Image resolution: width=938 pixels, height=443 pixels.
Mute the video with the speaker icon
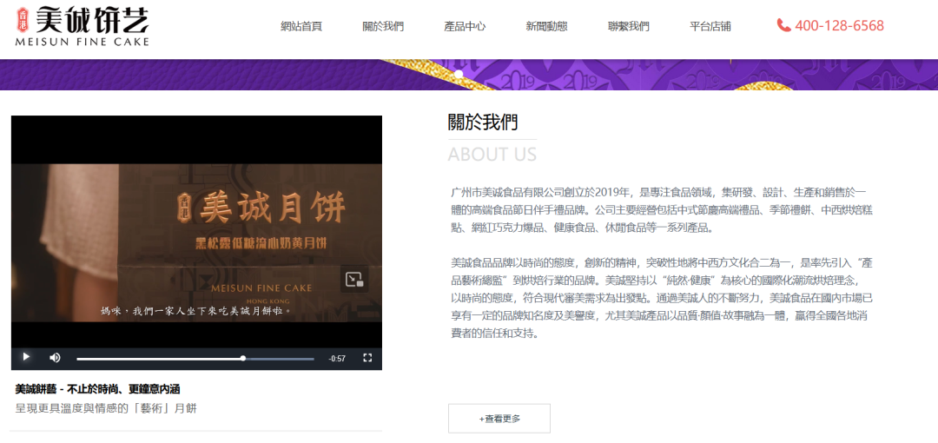coord(55,358)
